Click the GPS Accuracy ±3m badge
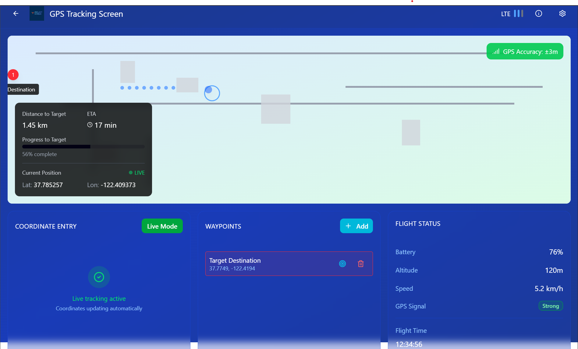The width and height of the screenshot is (578, 349). click(x=525, y=52)
